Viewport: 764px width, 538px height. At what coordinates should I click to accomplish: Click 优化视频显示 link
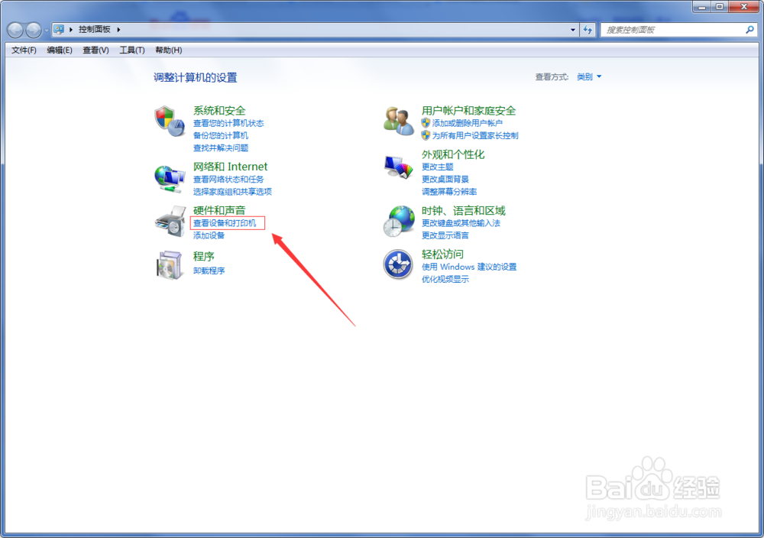tap(445, 279)
